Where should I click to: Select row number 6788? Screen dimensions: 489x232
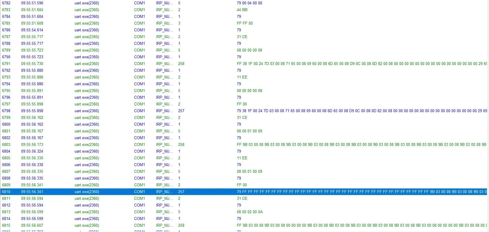(x=6, y=44)
